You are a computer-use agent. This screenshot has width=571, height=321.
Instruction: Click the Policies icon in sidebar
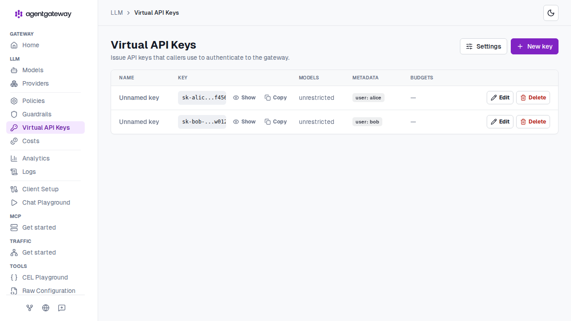(x=14, y=101)
